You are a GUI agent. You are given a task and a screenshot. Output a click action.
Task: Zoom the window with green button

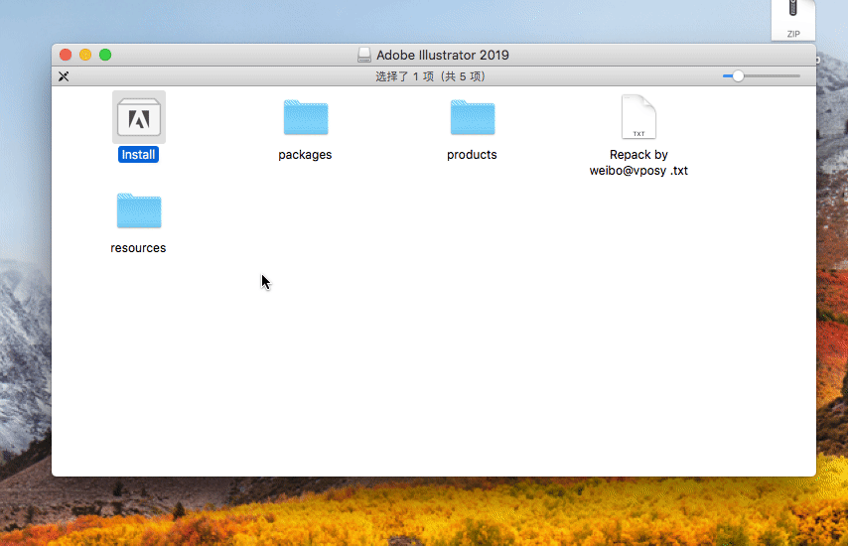(x=105, y=55)
